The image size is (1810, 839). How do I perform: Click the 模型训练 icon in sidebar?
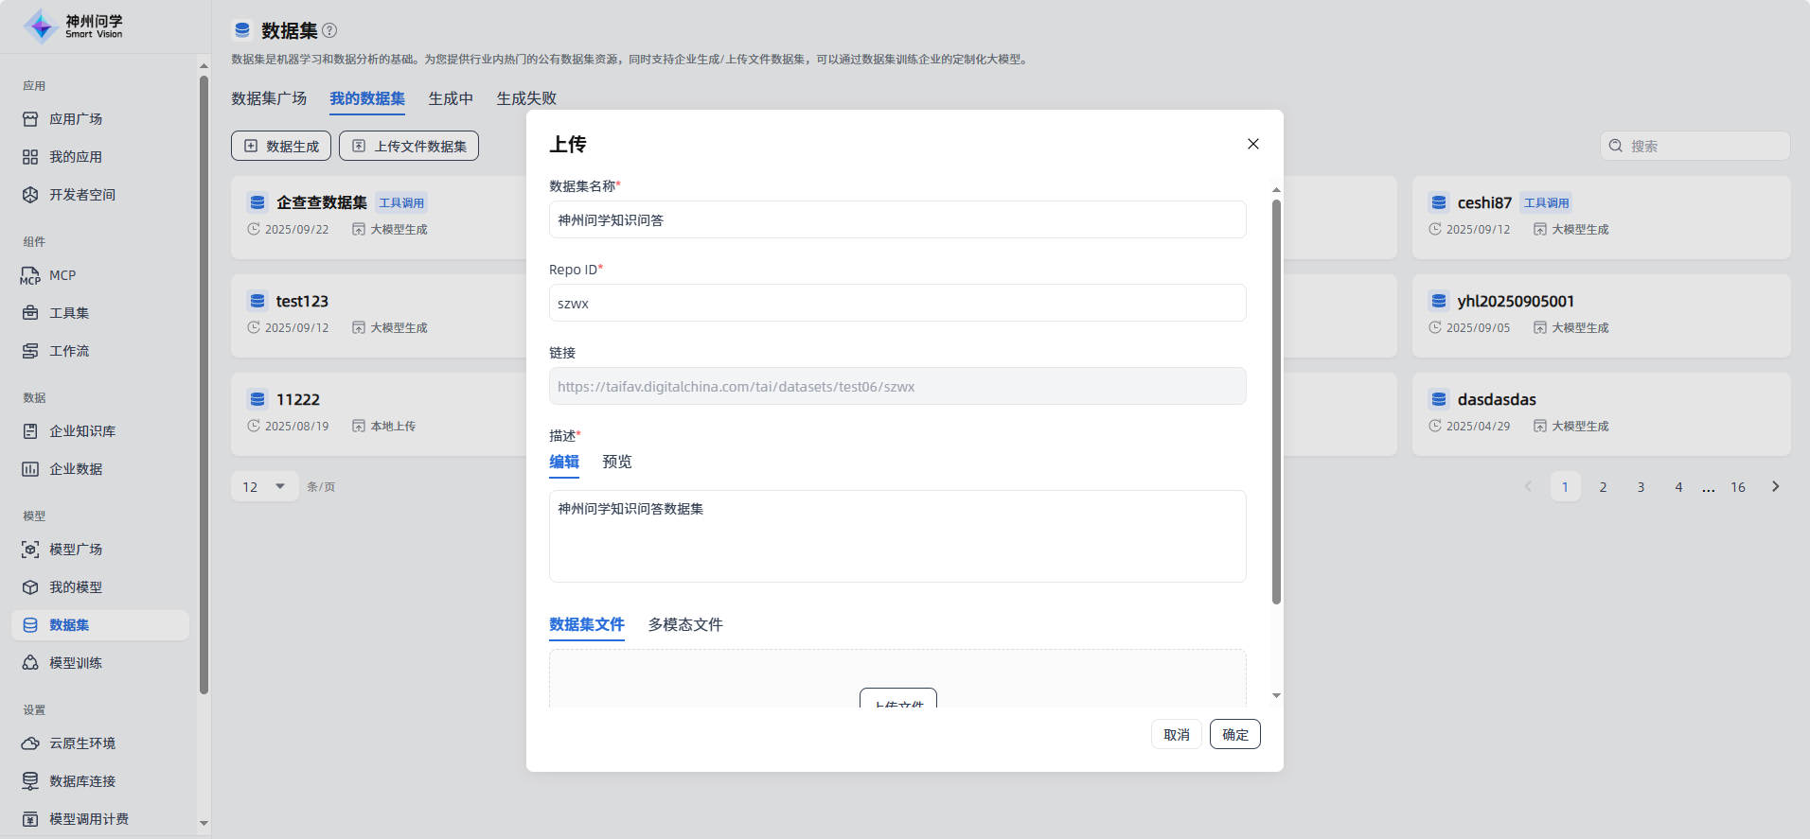pyautogui.click(x=30, y=663)
